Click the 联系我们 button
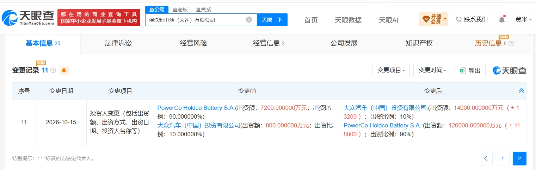The image size is (536, 170). tap(472, 20)
